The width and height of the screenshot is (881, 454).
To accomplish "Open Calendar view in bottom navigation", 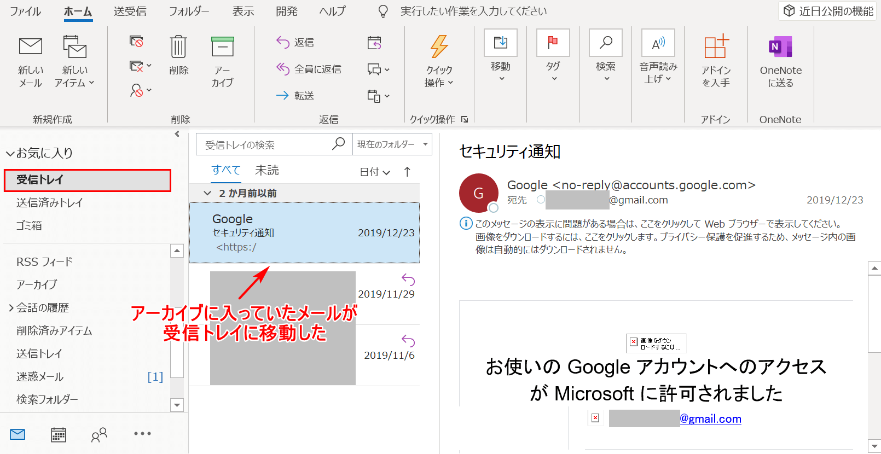I will (59, 434).
